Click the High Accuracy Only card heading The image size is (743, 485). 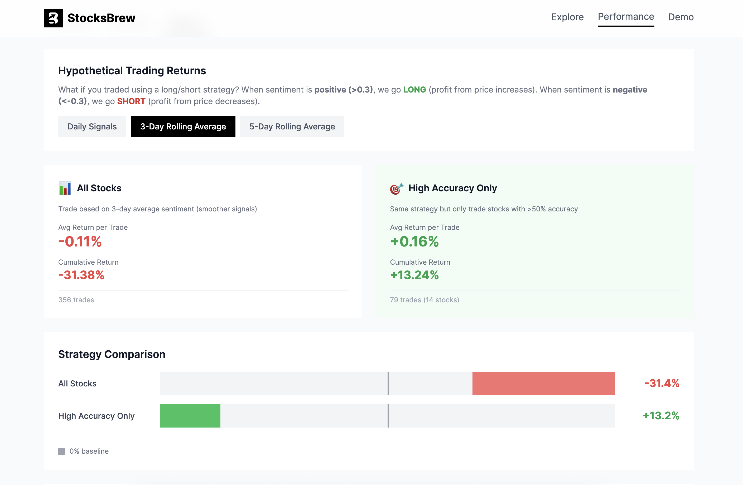click(x=452, y=188)
